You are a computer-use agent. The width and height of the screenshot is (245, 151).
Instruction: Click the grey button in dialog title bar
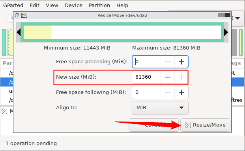[221, 15]
